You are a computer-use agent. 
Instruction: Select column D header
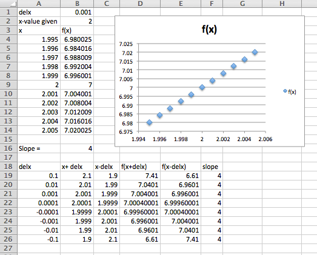[140, 4]
